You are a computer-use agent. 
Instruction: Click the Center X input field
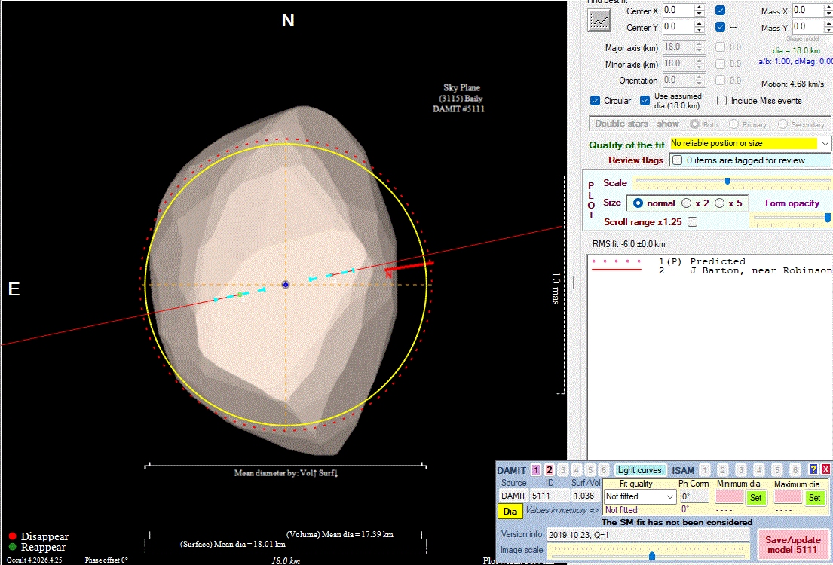tap(678, 10)
